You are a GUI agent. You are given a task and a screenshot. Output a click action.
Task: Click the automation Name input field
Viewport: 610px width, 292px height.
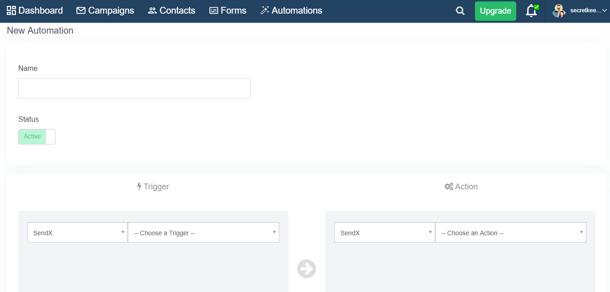[134, 88]
